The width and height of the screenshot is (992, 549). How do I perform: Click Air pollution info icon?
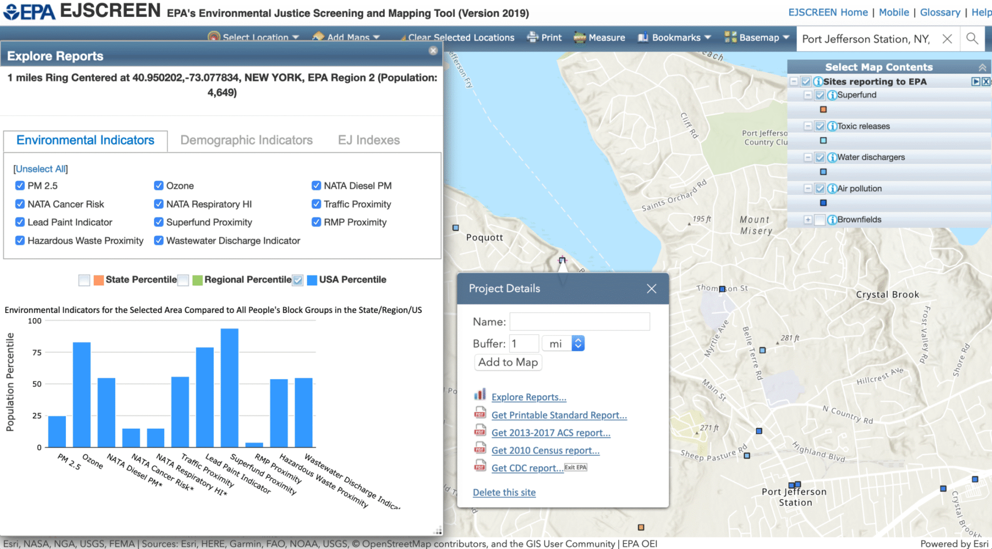pyautogui.click(x=832, y=189)
